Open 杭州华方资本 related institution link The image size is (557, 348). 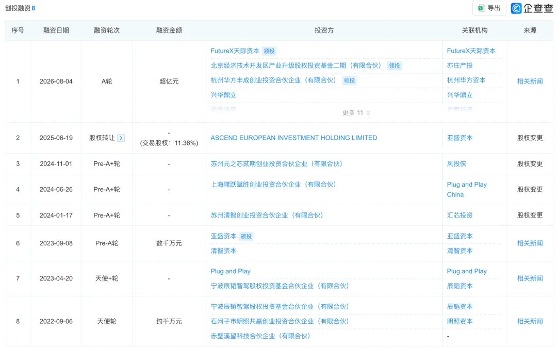[x=466, y=80]
